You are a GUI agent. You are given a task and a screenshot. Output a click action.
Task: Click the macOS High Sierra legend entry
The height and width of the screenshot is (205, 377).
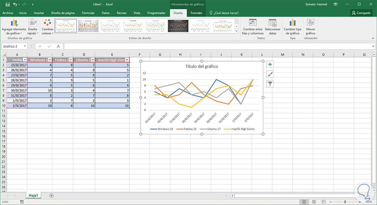[239, 129]
